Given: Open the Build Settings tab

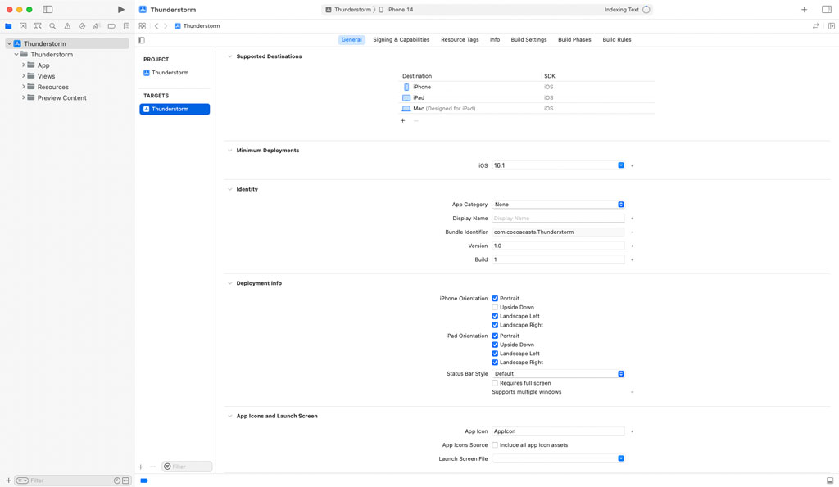Looking at the screenshot, I should coord(528,39).
